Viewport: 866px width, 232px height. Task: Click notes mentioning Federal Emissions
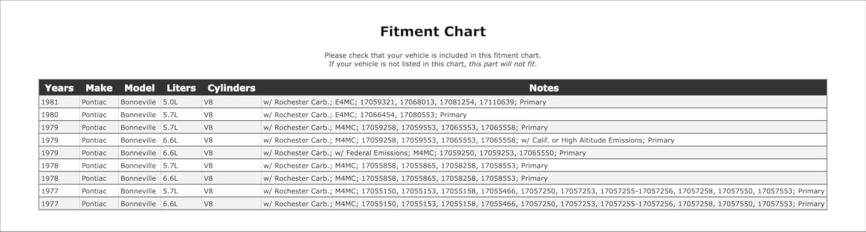pos(424,153)
